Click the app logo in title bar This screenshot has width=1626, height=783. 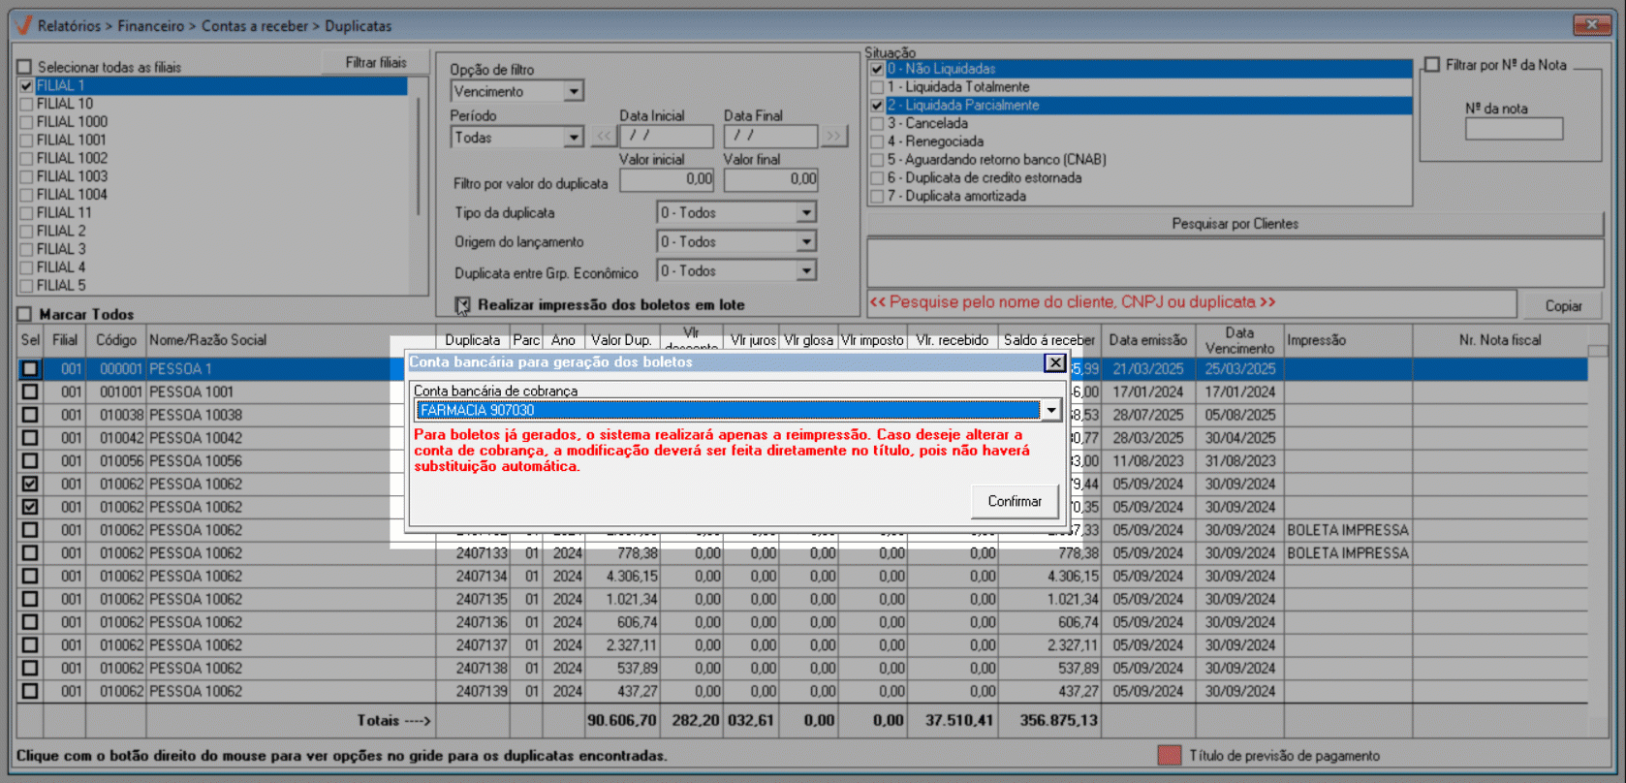23,25
